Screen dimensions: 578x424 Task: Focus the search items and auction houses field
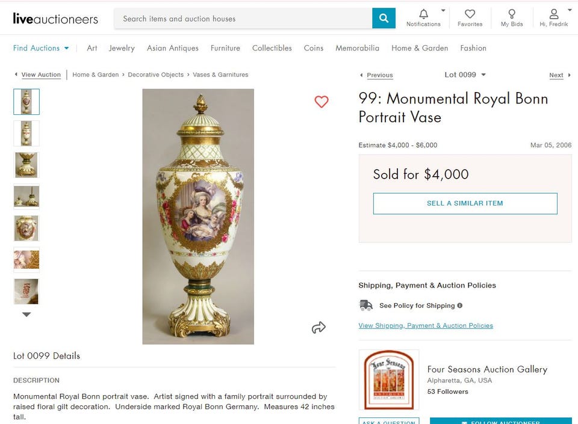[x=243, y=19]
